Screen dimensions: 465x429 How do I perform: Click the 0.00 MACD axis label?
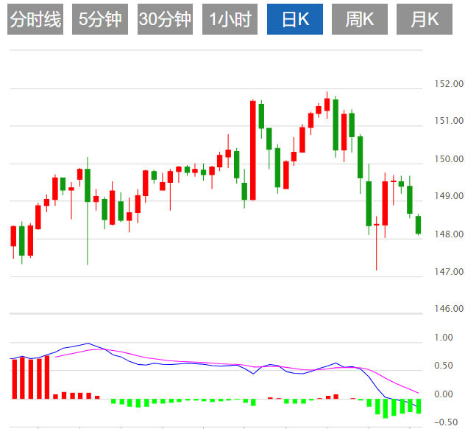coord(444,394)
